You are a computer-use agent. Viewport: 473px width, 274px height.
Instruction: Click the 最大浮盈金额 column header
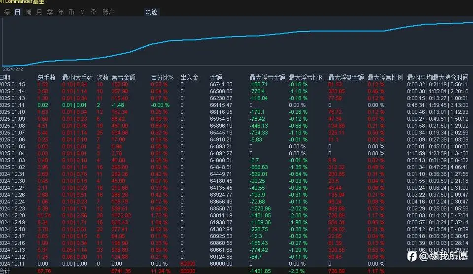point(346,77)
